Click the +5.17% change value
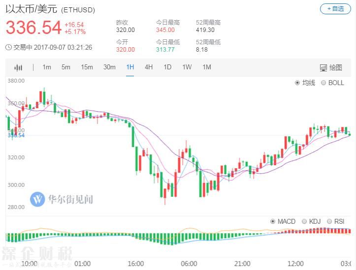 tap(75, 31)
